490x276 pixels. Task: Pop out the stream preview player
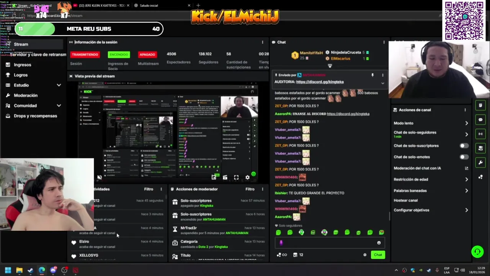[214, 177]
